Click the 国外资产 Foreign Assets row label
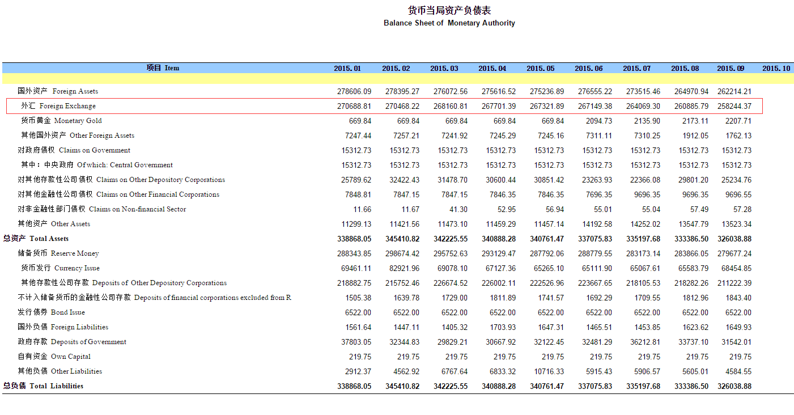Viewport: 794px width, 415px height. 58,91
